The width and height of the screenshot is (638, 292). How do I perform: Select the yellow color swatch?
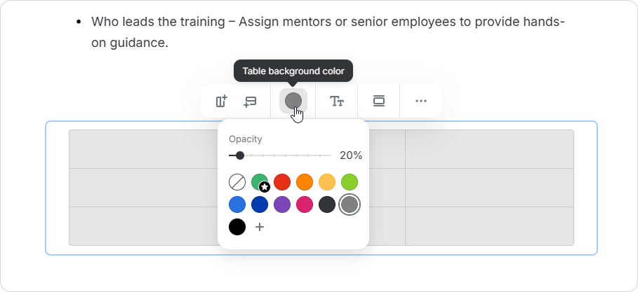click(x=327, y=182)
